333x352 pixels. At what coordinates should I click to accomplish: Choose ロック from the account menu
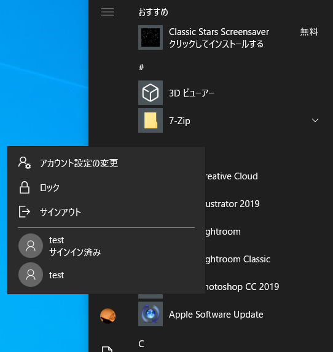click(x=106, y=187)
